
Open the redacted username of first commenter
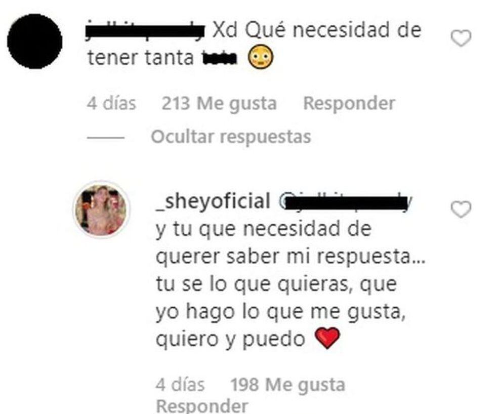(x=145, y=31)
